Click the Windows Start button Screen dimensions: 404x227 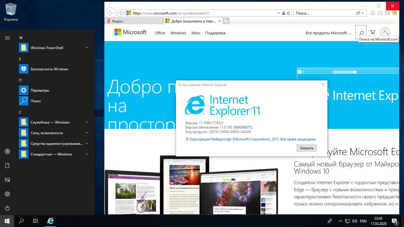point(7,221)
